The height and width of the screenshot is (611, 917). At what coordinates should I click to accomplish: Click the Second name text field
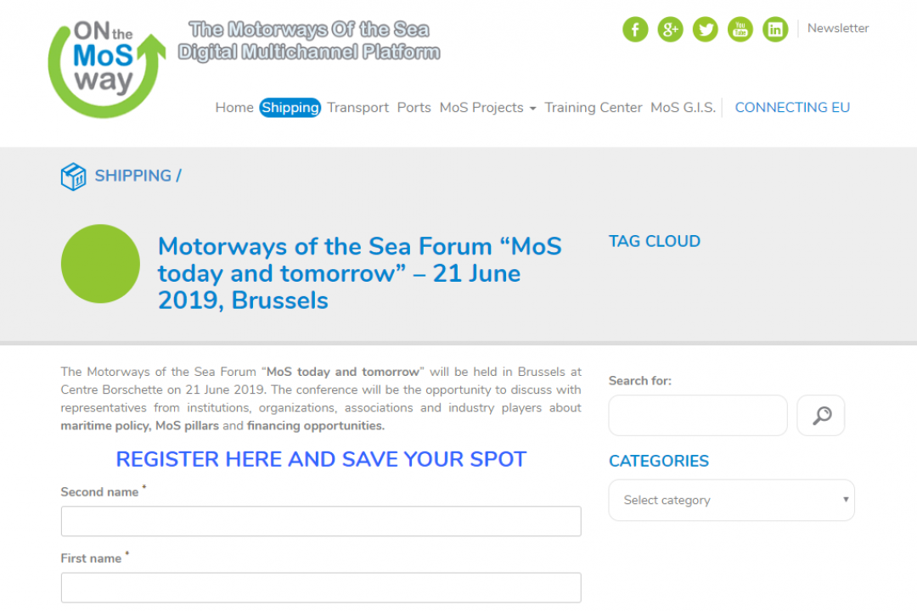320,521
